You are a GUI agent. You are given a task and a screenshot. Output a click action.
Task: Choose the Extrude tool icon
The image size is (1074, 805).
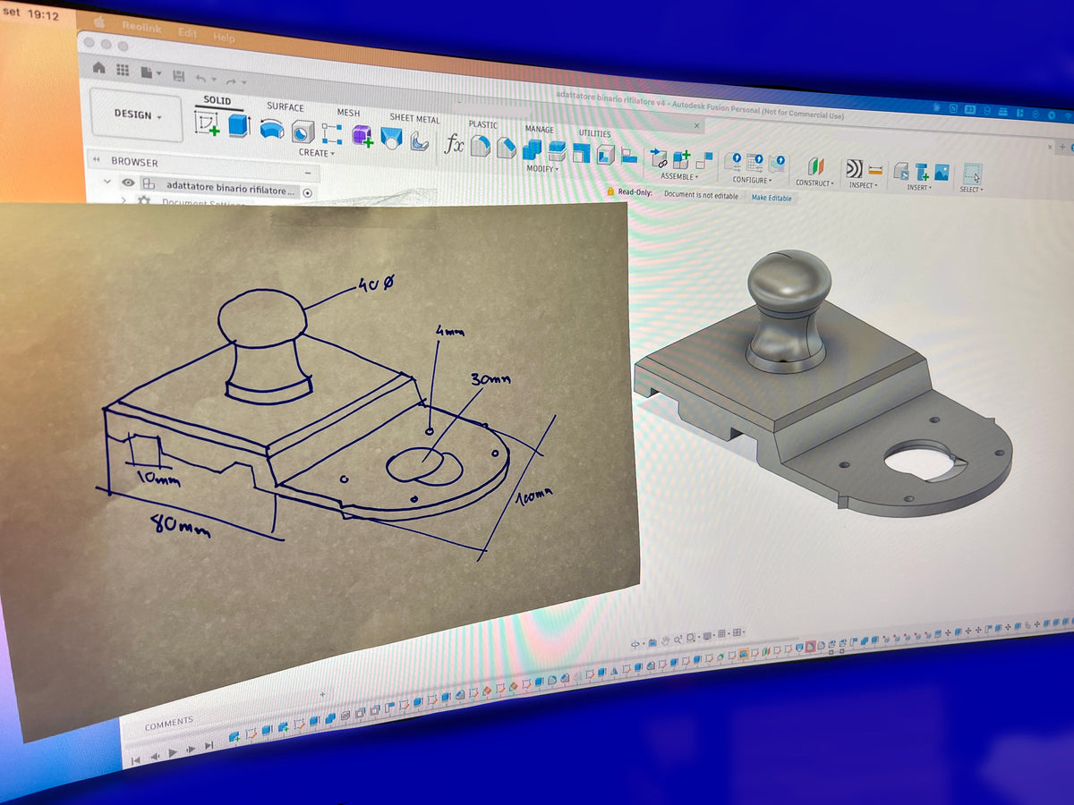[238, 125]
